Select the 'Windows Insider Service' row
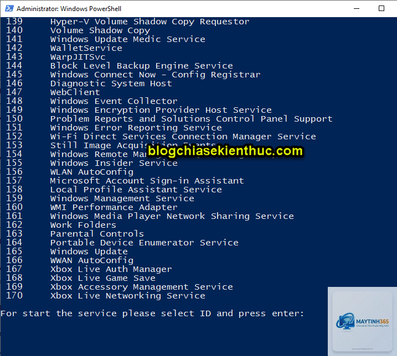This screenshot has height=356, width=397. tap(114, 163)
